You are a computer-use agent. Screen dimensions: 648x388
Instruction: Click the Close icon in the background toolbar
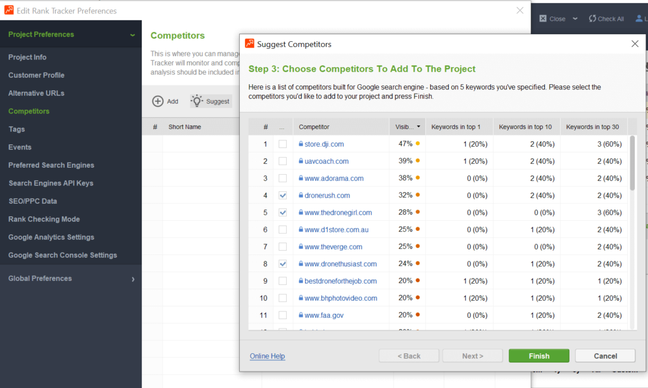coord(543,18)
